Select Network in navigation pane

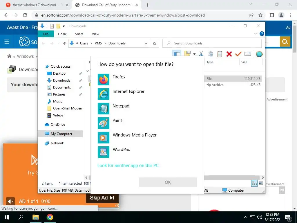pyautogui.click(x=57, y=143)
